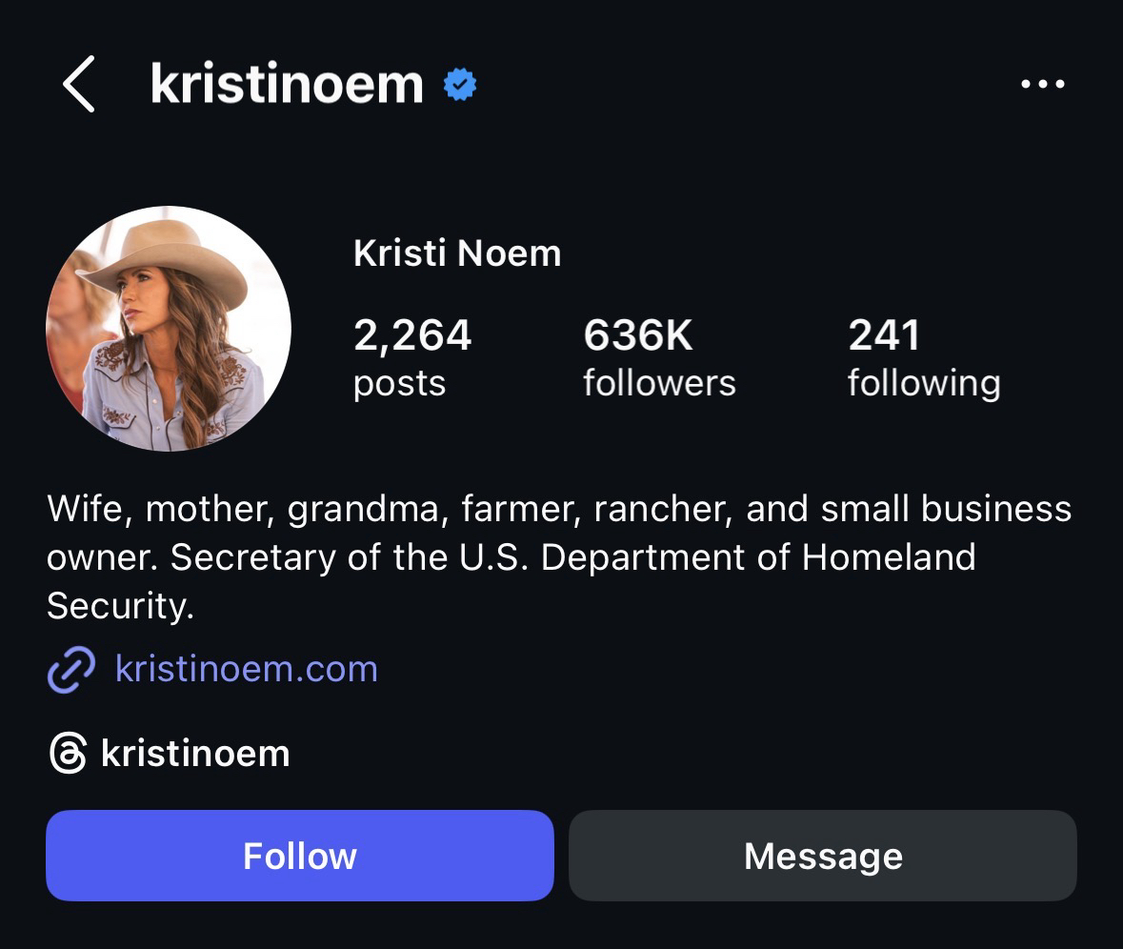Click the Threads logo icon

pos(68,754)
